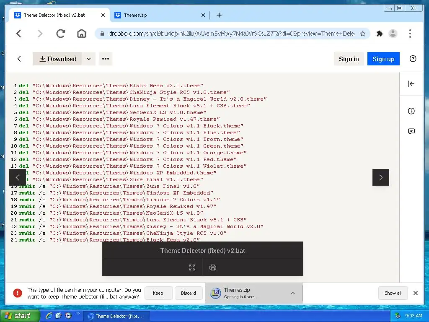Click the file name label Theme Delector (fixed) v2.bat
Image resolution: width=429 pixels, height=322 pixels.
coord(203,251)
